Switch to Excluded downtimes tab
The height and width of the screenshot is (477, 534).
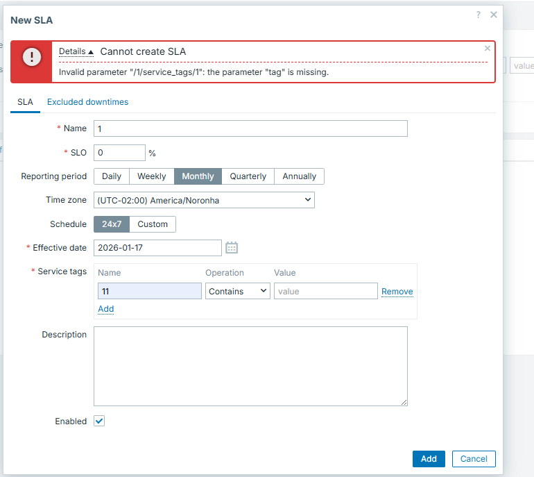[87, 102]
